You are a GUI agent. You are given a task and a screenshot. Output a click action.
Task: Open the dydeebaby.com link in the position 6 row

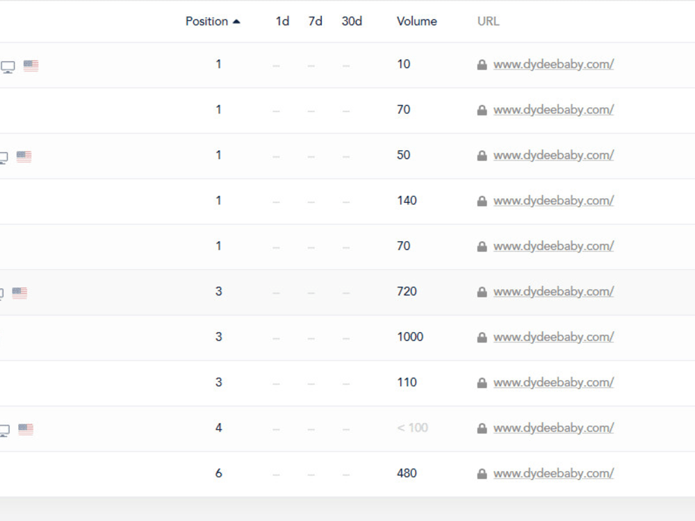(x=554, y=474)
